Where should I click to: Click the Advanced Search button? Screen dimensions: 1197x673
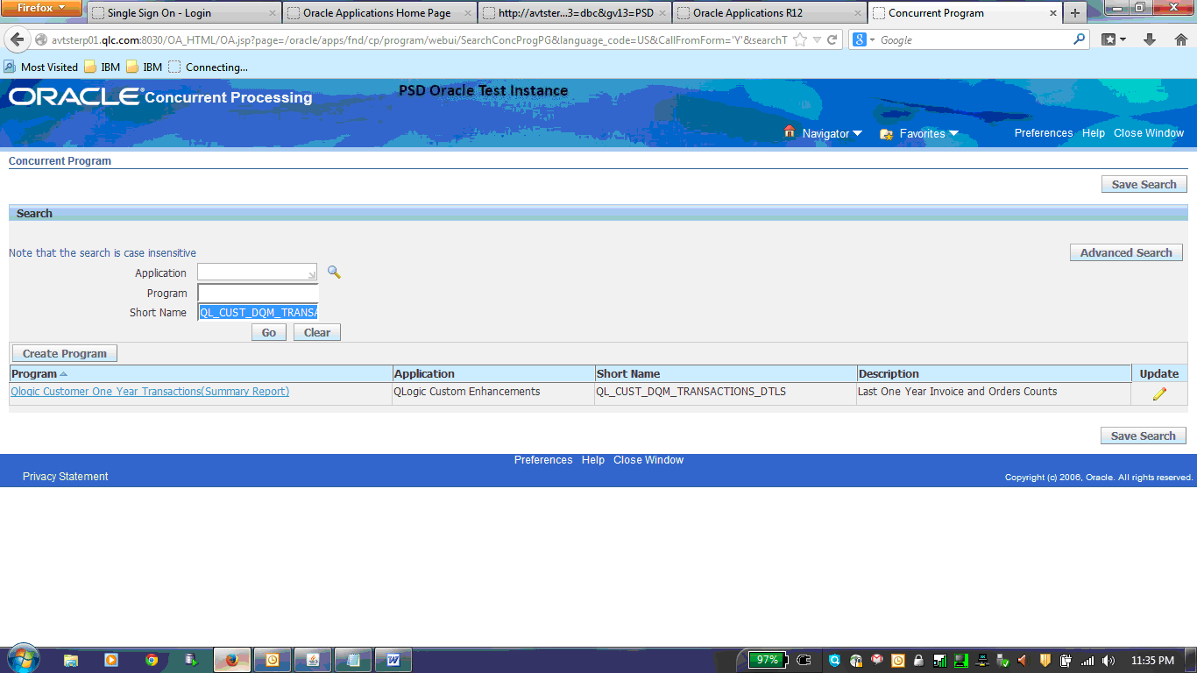1126,252
